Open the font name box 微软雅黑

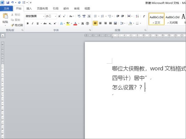tap(35, 16)
